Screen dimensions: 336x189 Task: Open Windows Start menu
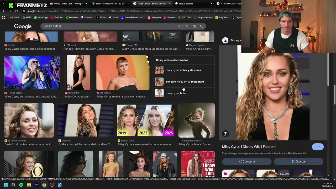click(6, 185)
